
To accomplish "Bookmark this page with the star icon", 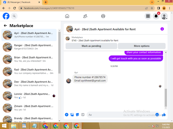I will 152,8.
